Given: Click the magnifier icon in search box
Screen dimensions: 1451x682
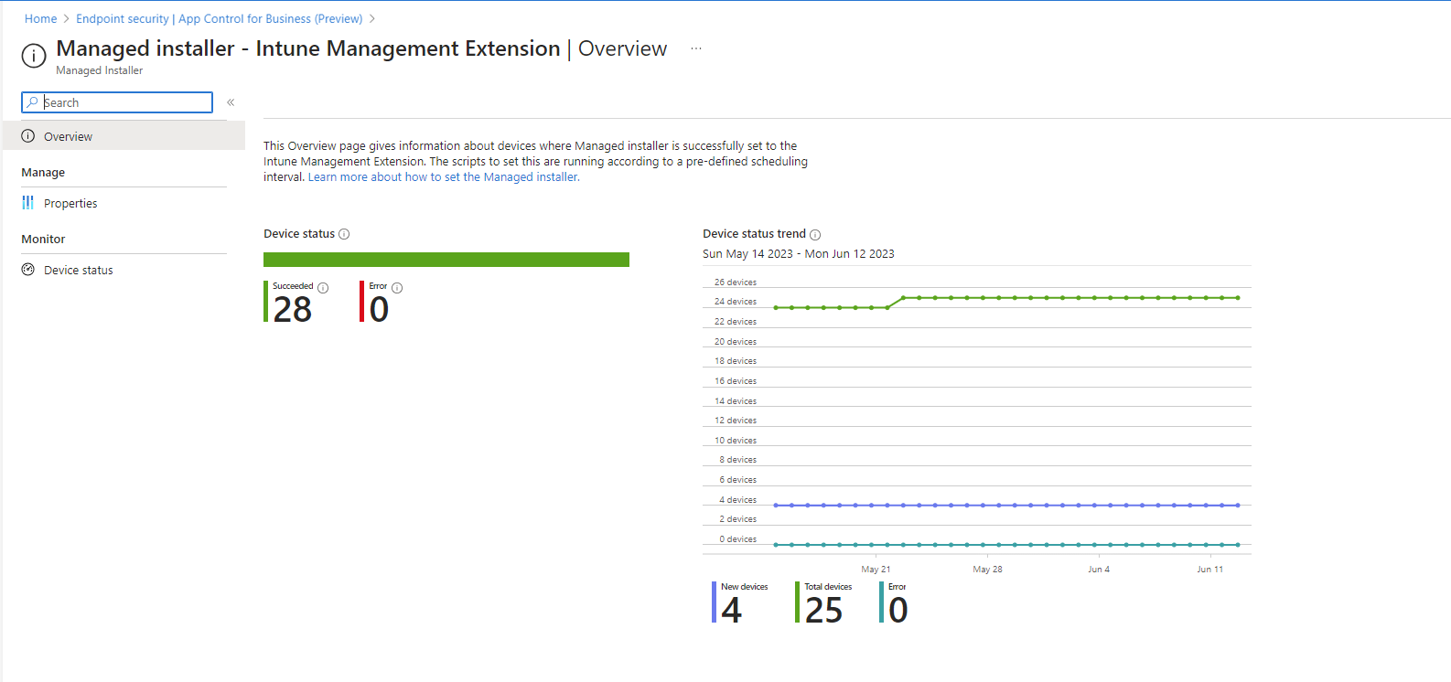Looking at the screenshot, I should click(33, 102).
